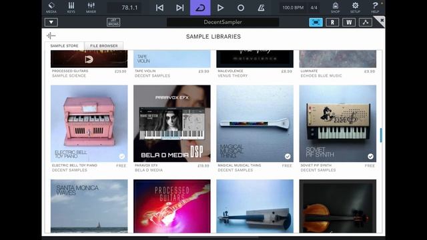This screenshot has width=427, height=240.
Task: Open the Santa Monica Waves thumbnail
Action: [89, 206]
